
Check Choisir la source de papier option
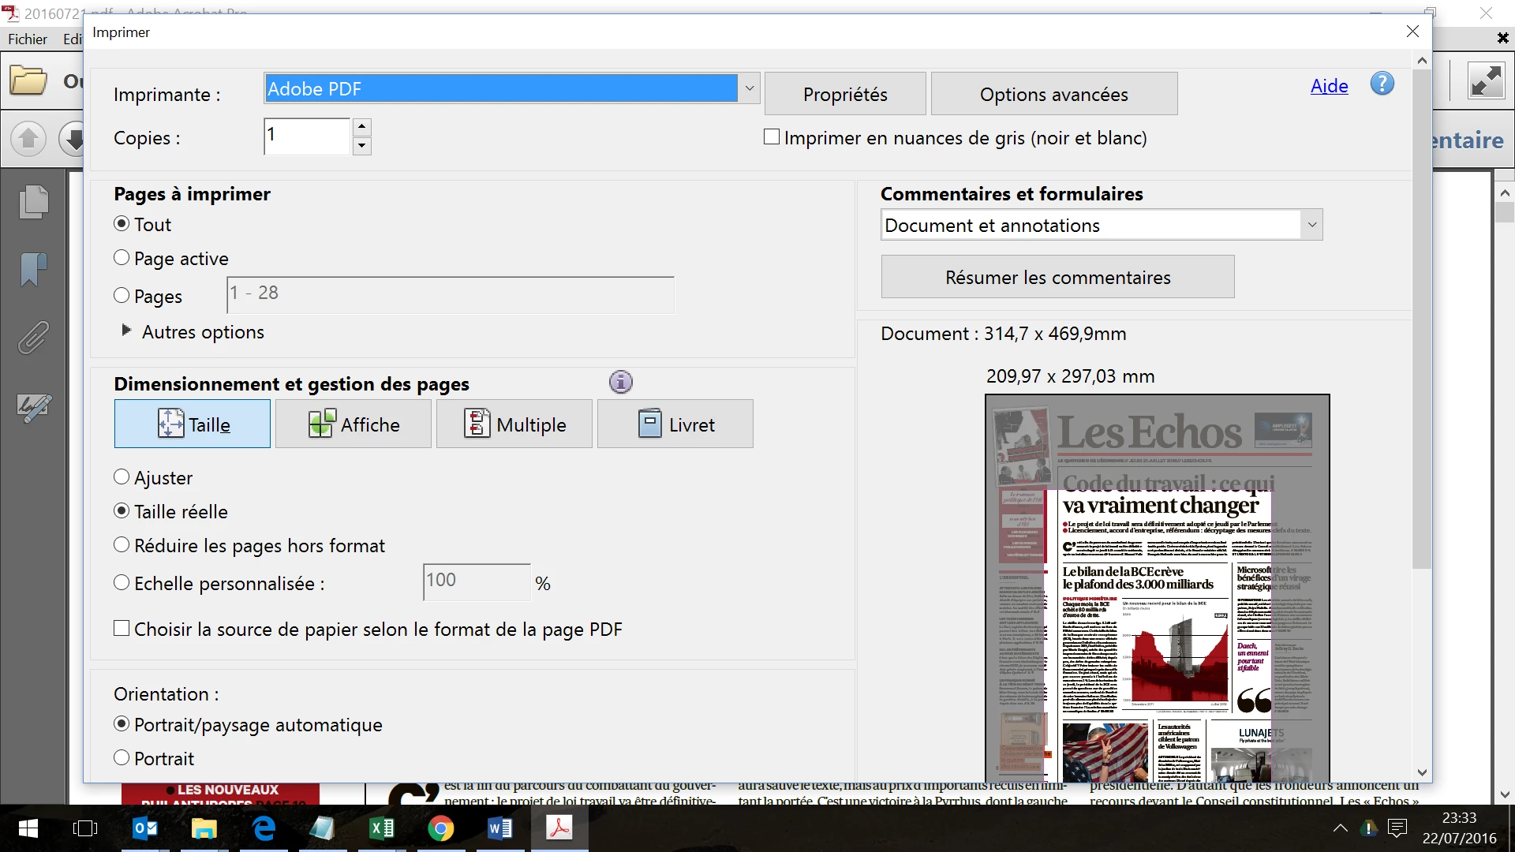point(122,629)
